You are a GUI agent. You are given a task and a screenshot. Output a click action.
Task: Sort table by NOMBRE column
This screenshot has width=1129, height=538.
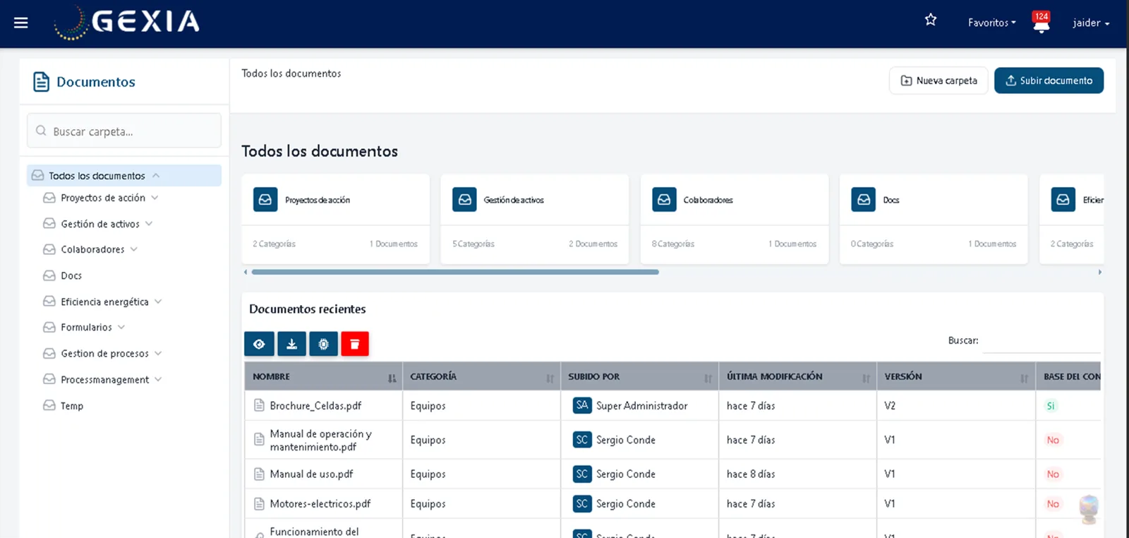(323, 376)
